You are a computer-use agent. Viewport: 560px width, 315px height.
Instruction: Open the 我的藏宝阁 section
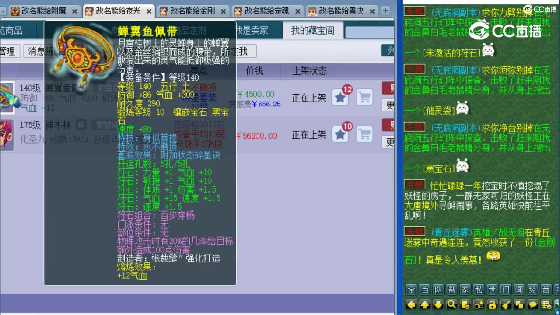point(313,30)
